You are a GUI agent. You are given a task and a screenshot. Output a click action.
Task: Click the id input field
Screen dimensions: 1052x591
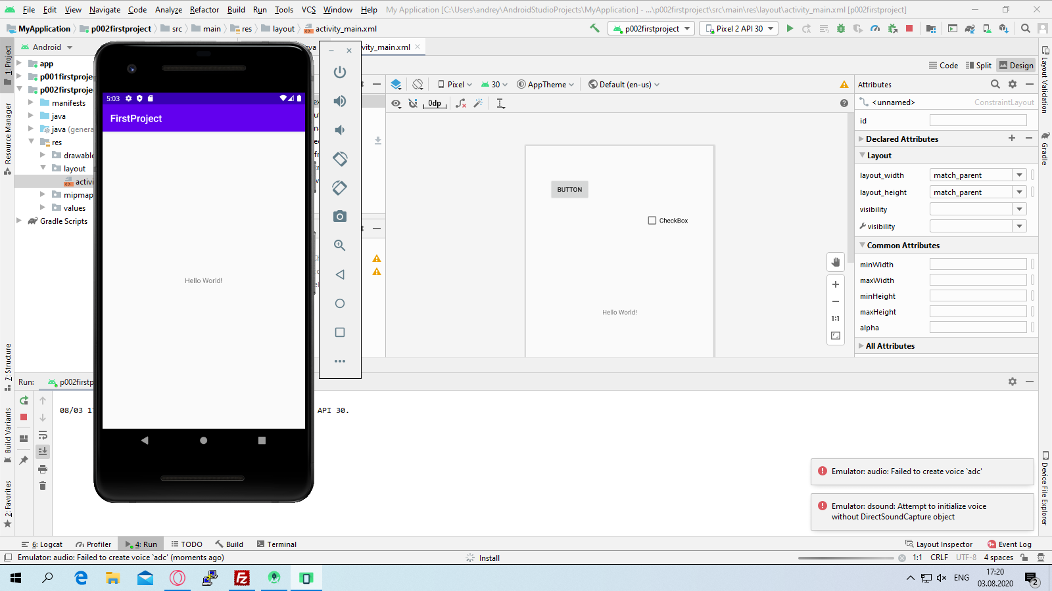click(x=978, y=120)
